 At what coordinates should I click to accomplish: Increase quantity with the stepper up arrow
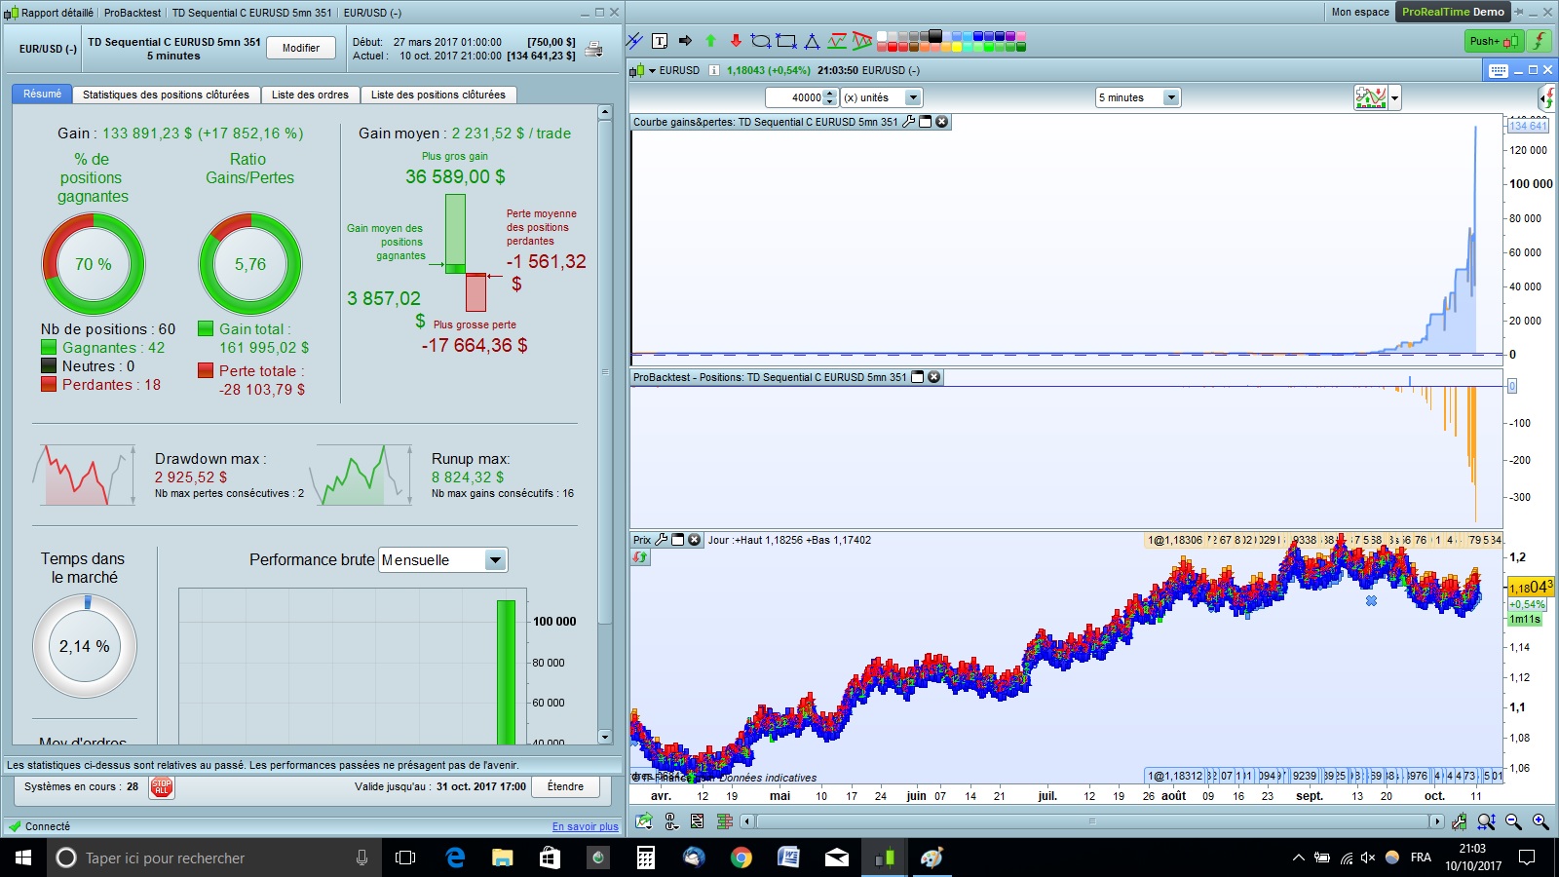tap(830, 94)
